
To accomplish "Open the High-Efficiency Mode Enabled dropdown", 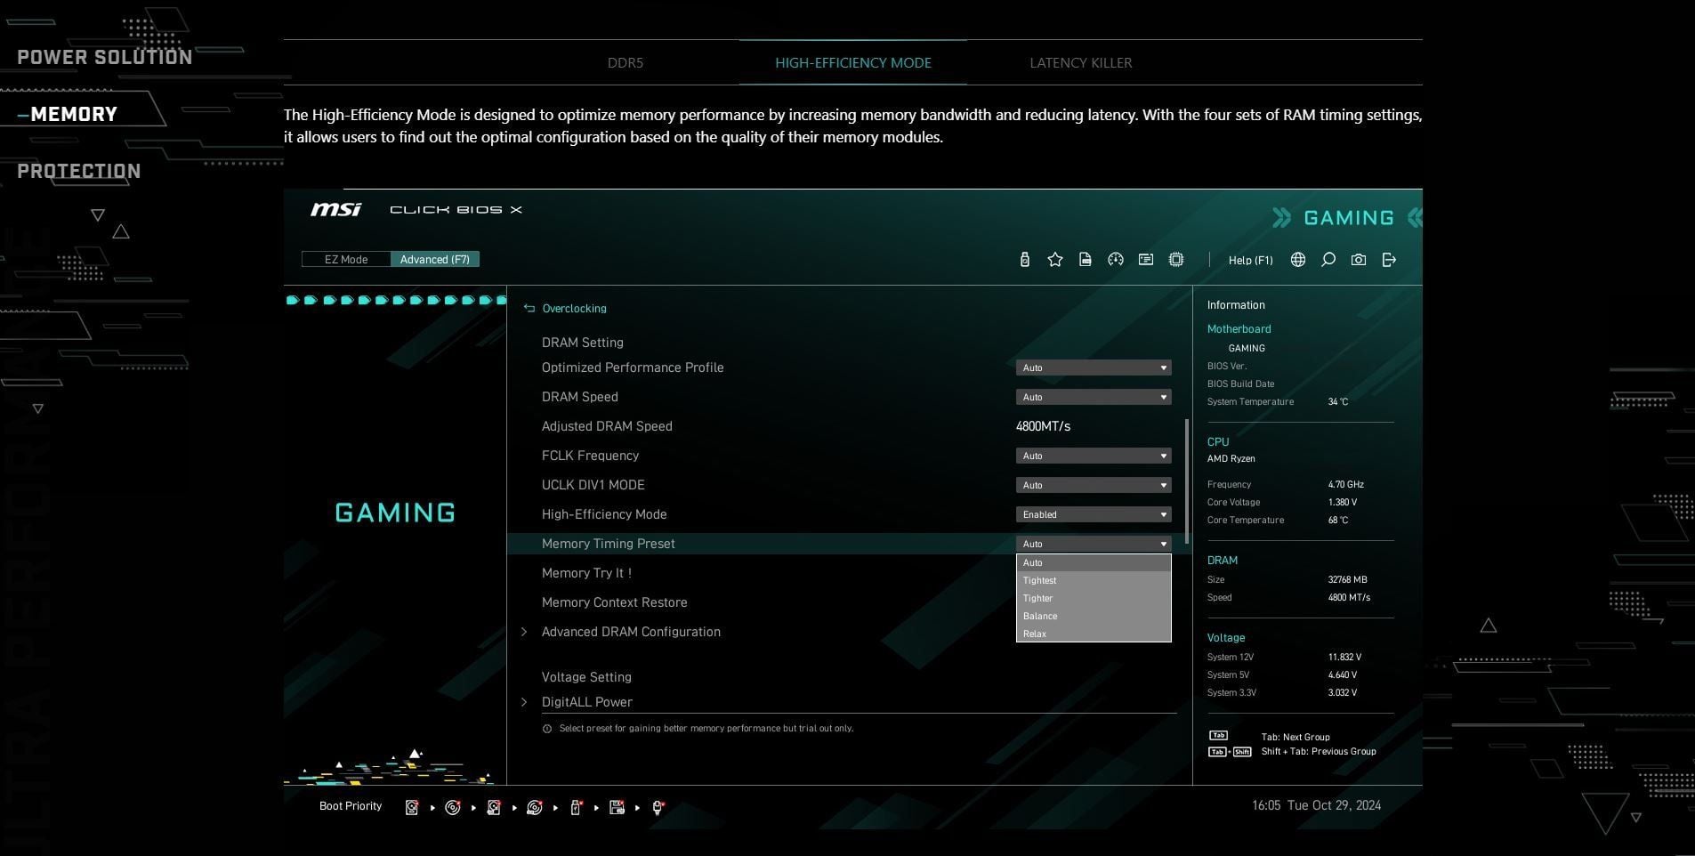I will point(1093,514).
